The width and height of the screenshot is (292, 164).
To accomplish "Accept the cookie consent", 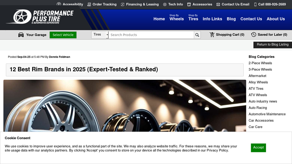I will 258,148.
